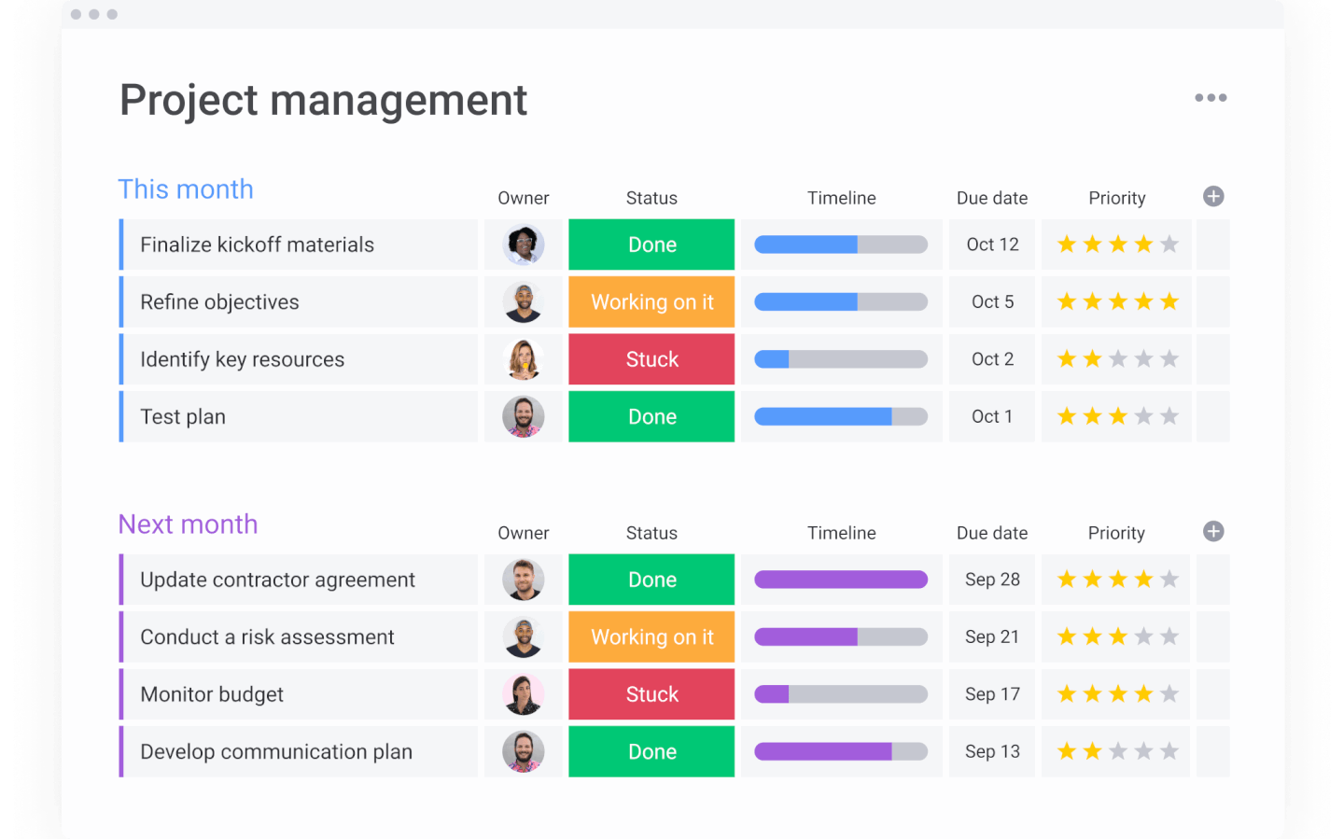Edit the Oct 1 due date cell
This screenshot has width=1344, height=839.
coord(992,416)
